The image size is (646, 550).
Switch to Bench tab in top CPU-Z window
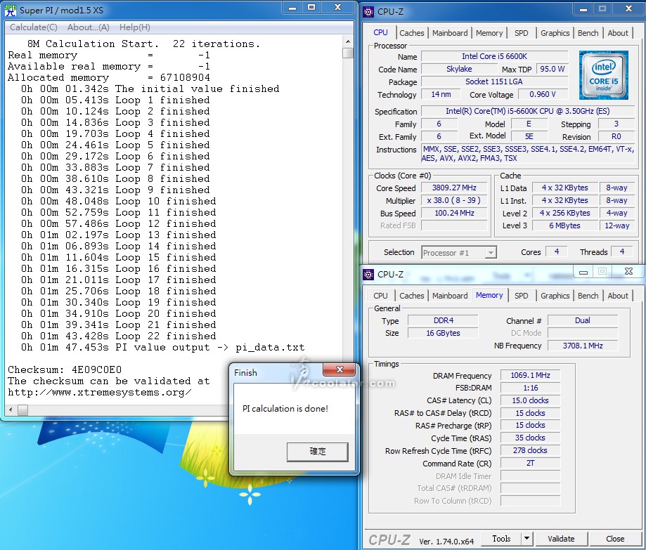coord(588,33)
